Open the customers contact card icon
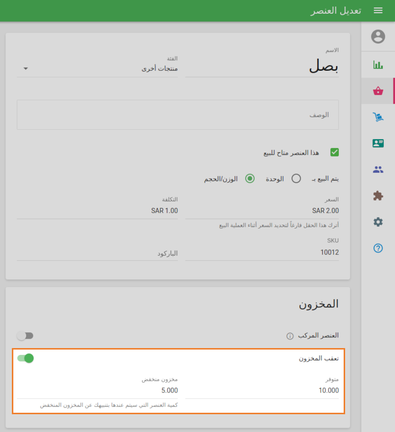The image size is (395, 432). pyautogui.click(x=378, y=143)
